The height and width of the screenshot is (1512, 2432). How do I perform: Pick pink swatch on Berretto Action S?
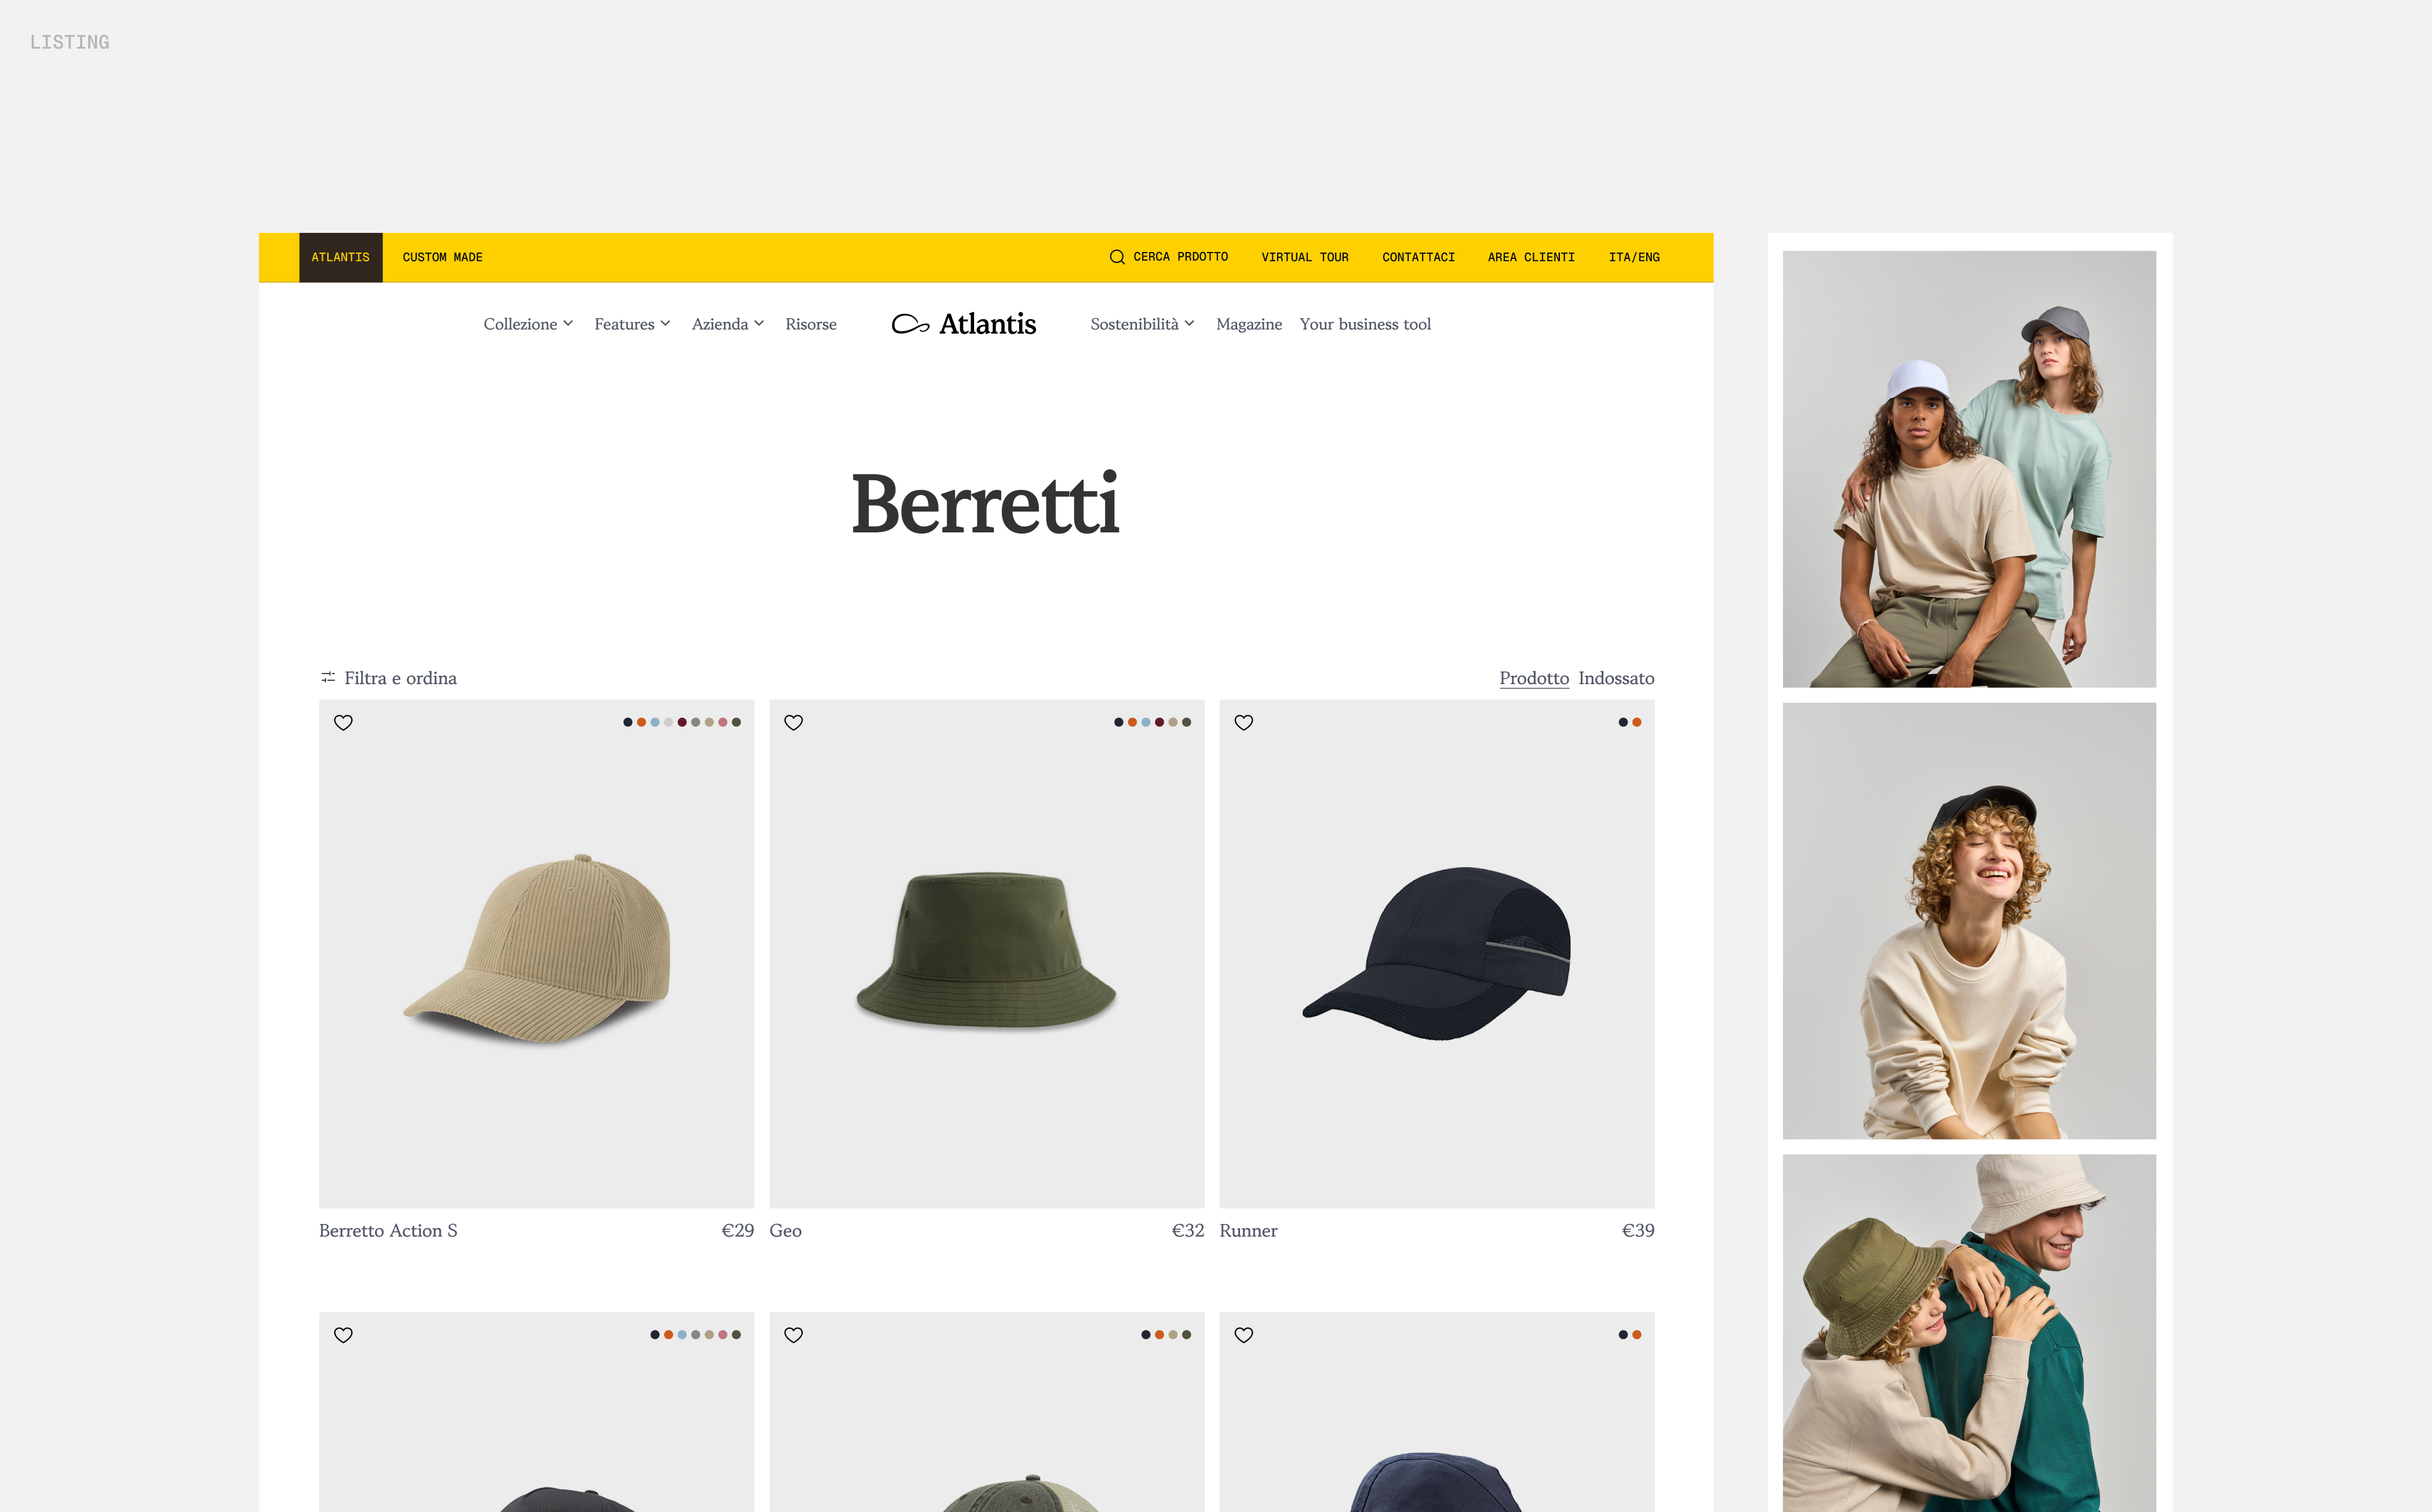click(723, 722)
